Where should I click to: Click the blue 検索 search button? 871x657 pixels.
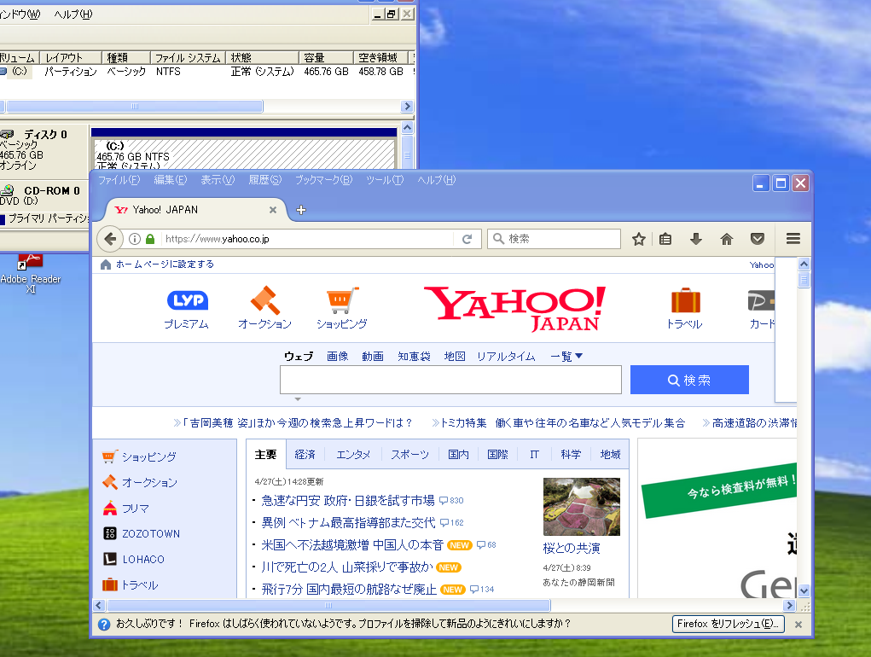(x=689, y=380)
